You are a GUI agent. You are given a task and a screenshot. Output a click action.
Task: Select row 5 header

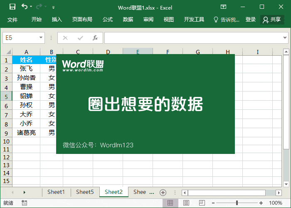tap(6, 97)
